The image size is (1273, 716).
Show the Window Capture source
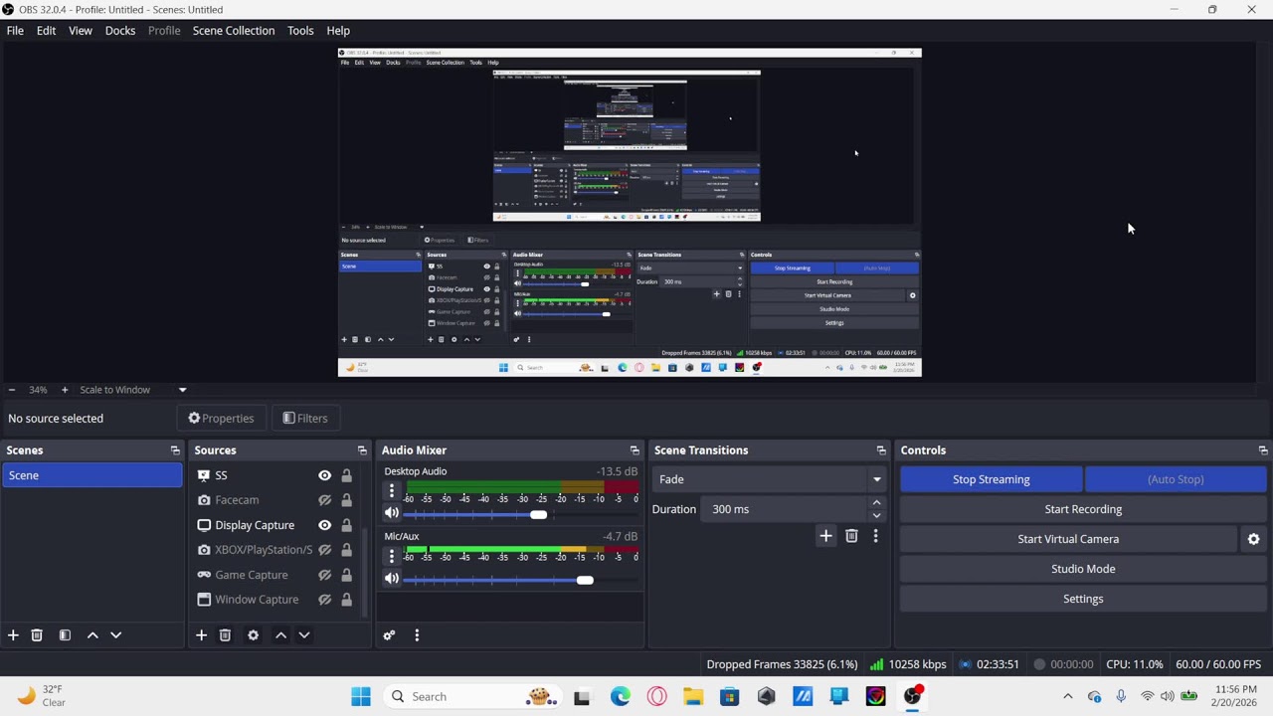coord(324,600)
